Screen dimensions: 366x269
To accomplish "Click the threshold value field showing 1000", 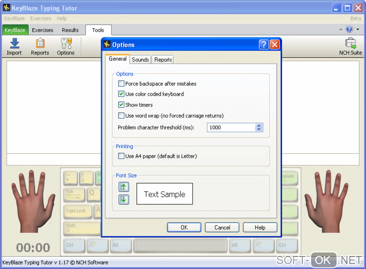I will click(x=231, y=127).
